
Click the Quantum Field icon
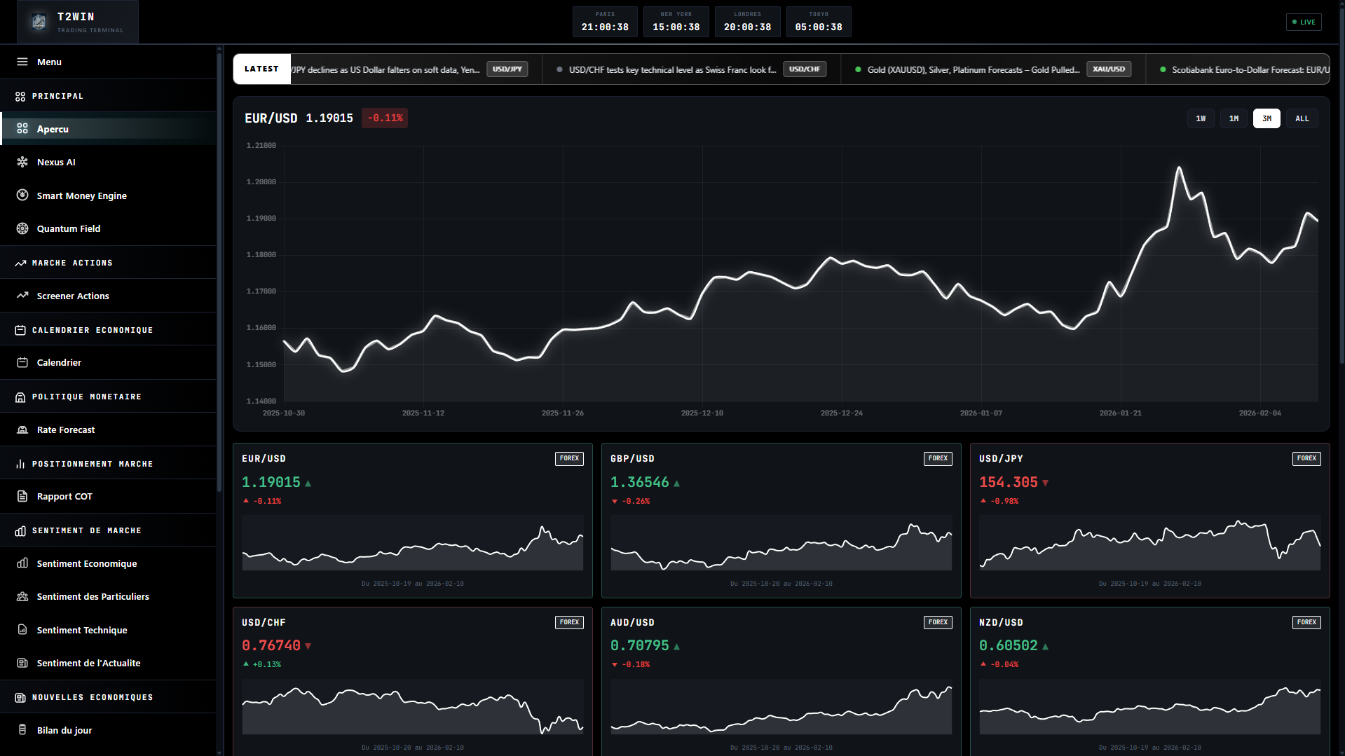click(22, 228)
